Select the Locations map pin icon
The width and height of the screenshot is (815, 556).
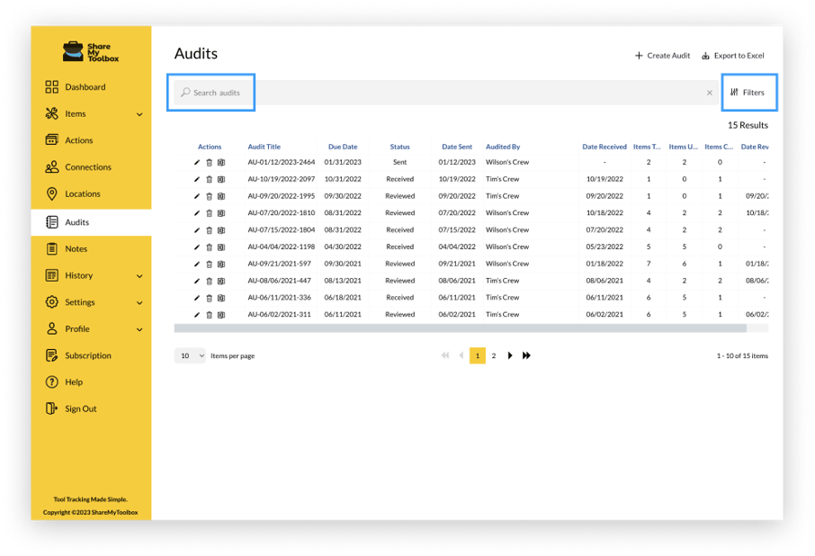click(x=54, y=193)
